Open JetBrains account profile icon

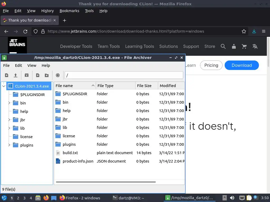click(x=234, y=46)
